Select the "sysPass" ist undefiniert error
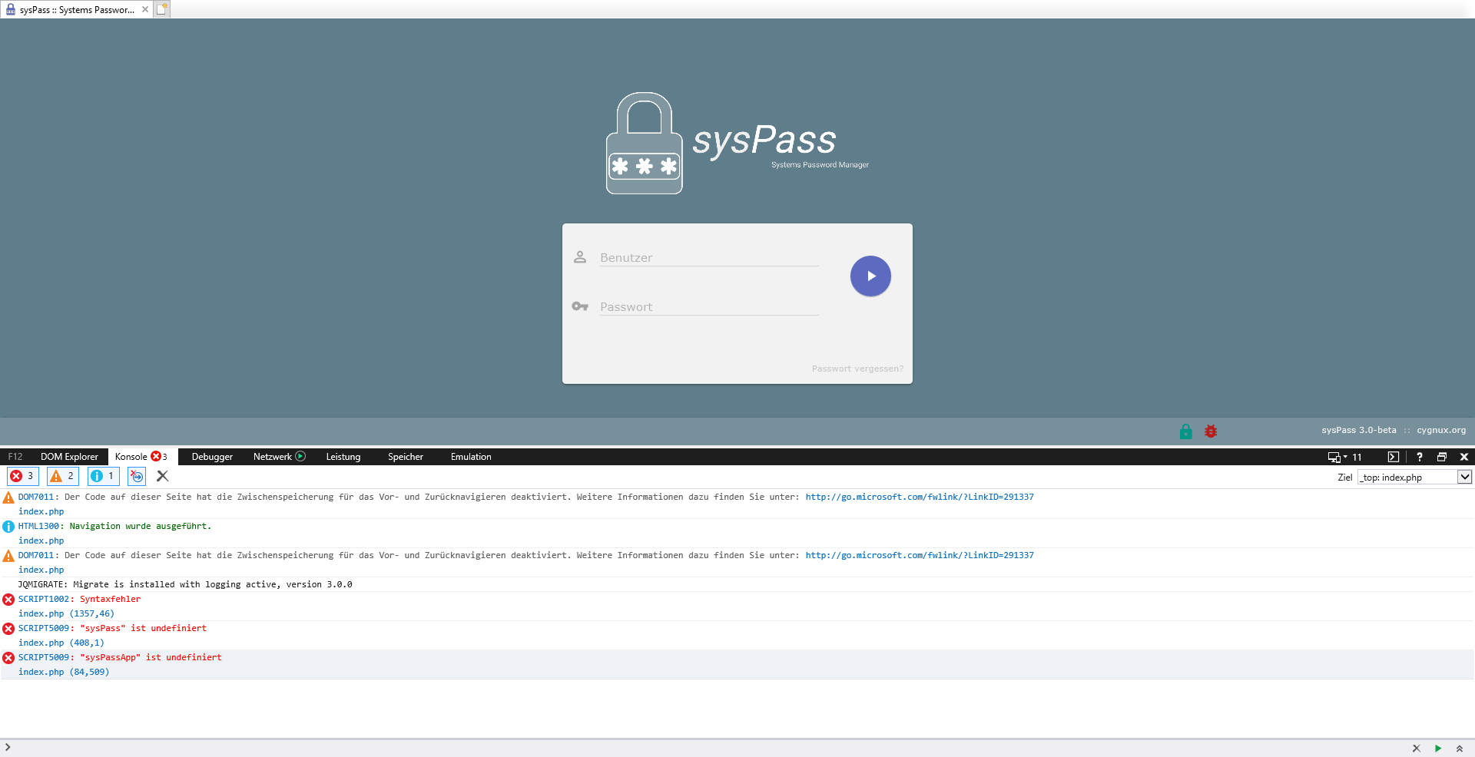Viewport: 1475px width, 757px height. [x=737, y=635]
